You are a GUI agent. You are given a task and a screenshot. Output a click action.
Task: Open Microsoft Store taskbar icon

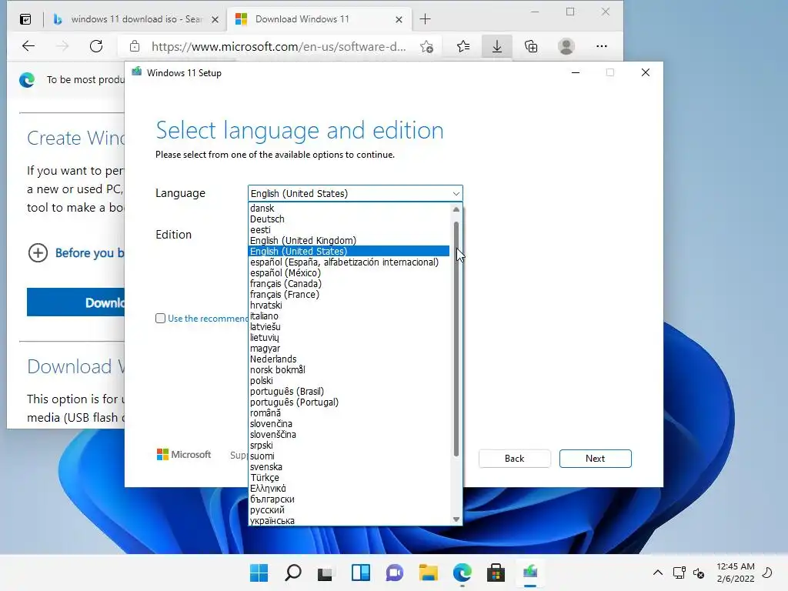point(496,573)
